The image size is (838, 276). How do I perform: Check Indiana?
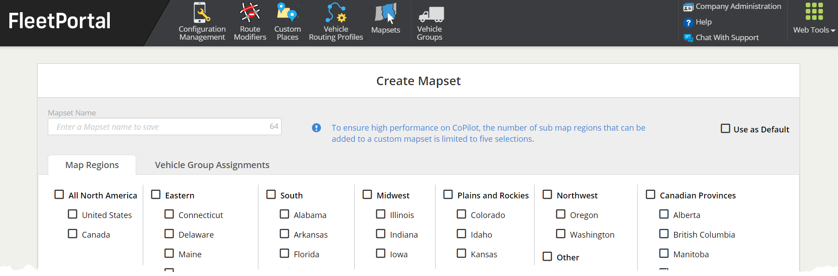click(x=381, y=234)
